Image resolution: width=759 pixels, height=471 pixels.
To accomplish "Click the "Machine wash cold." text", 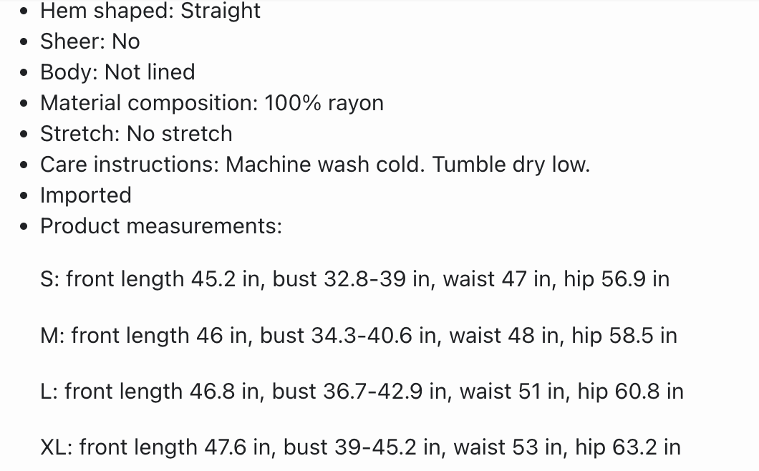I will coord(326,165).
